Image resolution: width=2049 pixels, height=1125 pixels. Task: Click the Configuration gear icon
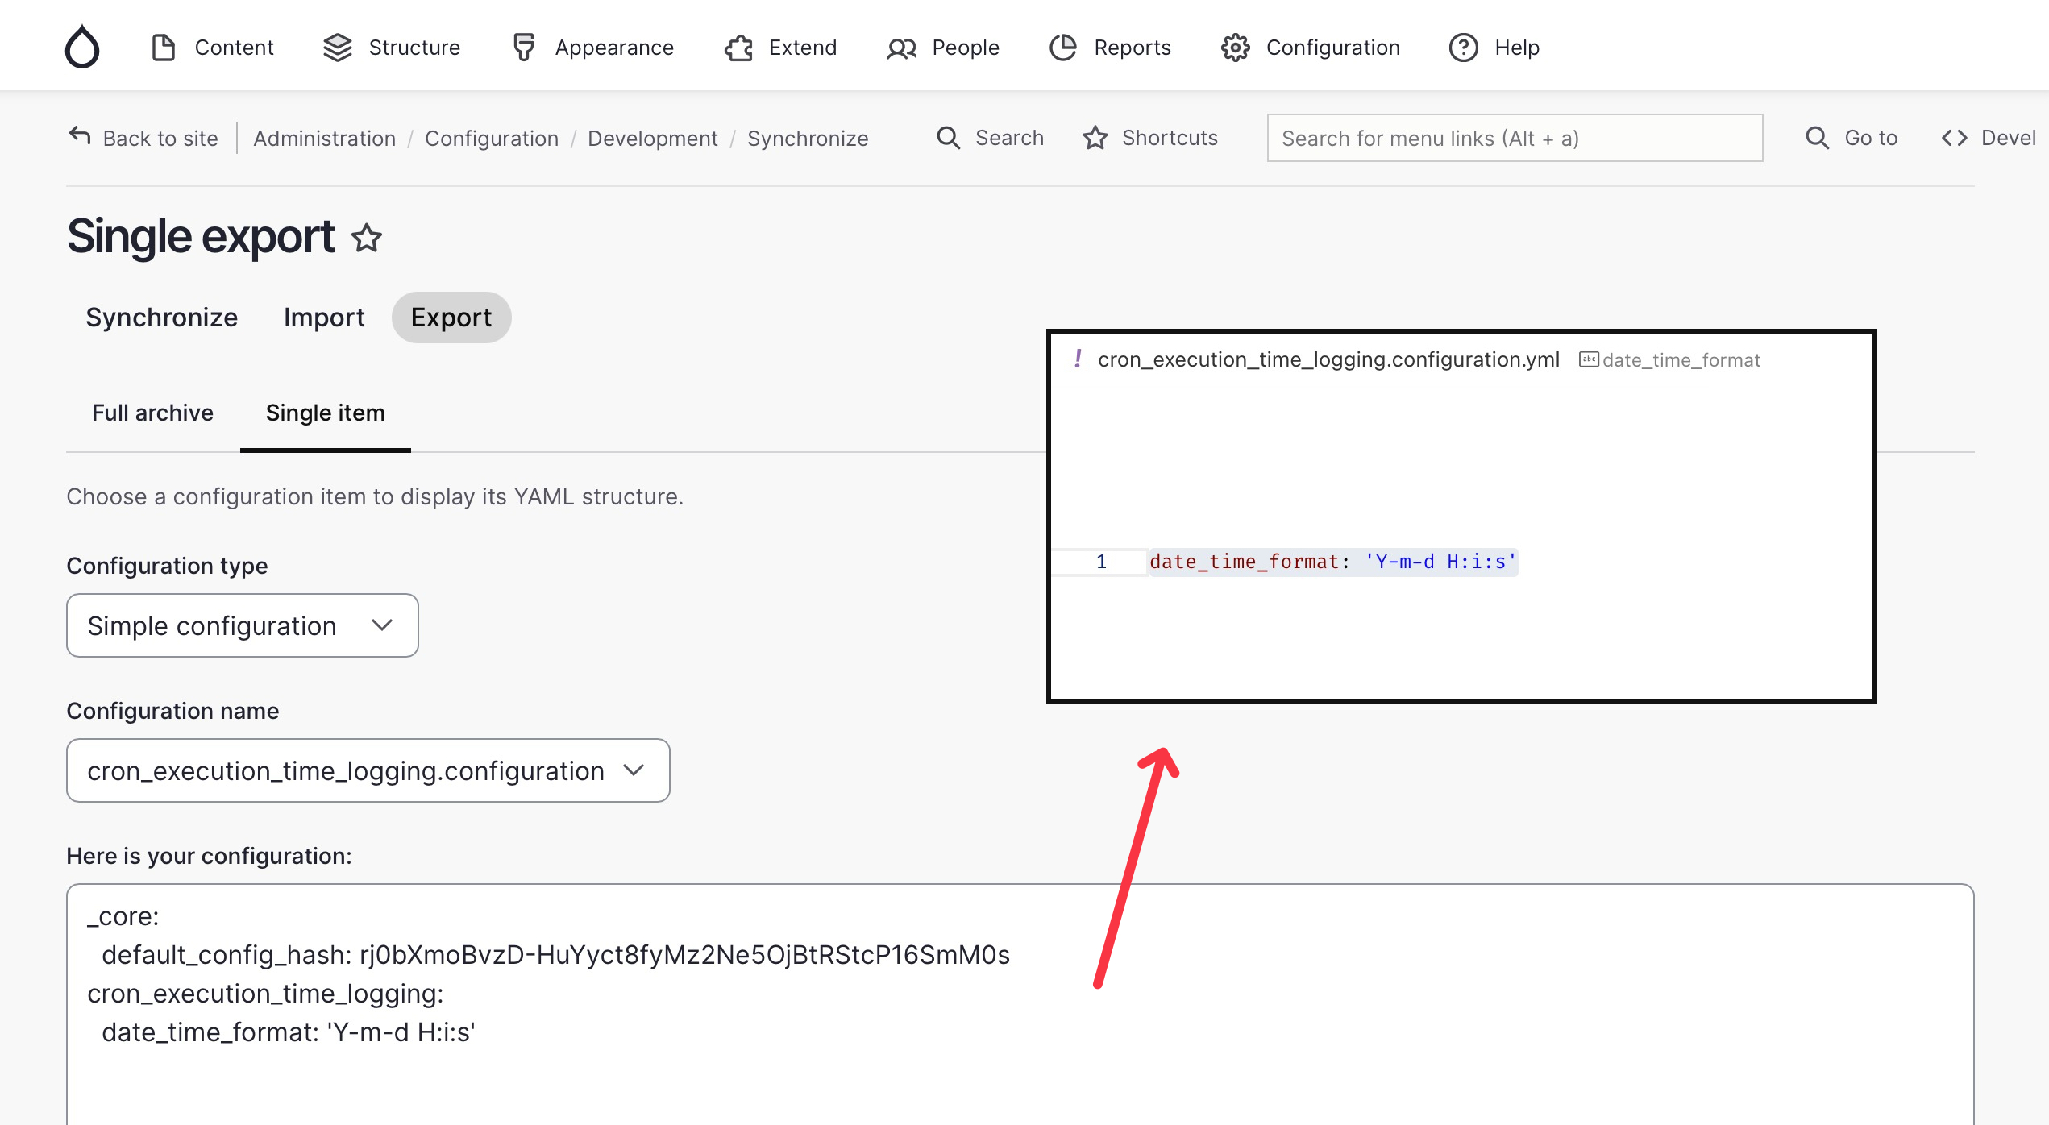click(x=1234, y=48)
